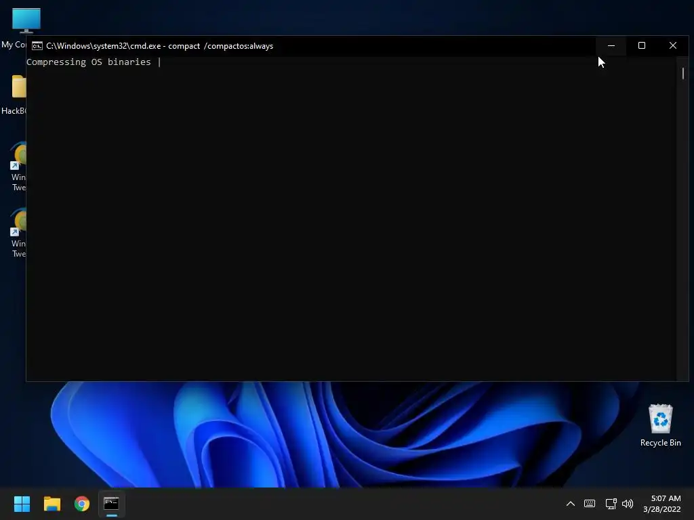Launch Google Chrome from the taskbar

point(82,503)
